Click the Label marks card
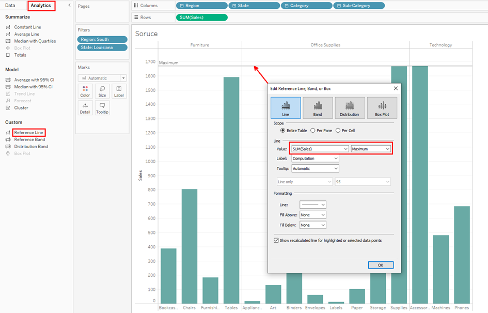 point(119,91)
